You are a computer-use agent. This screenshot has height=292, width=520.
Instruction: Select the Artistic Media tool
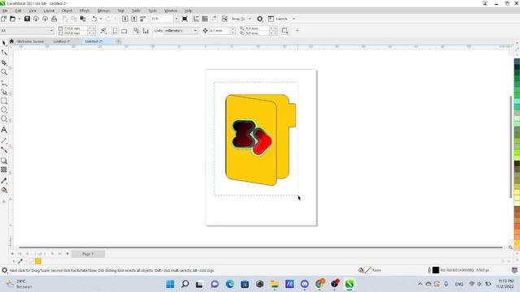coord(4,92)
